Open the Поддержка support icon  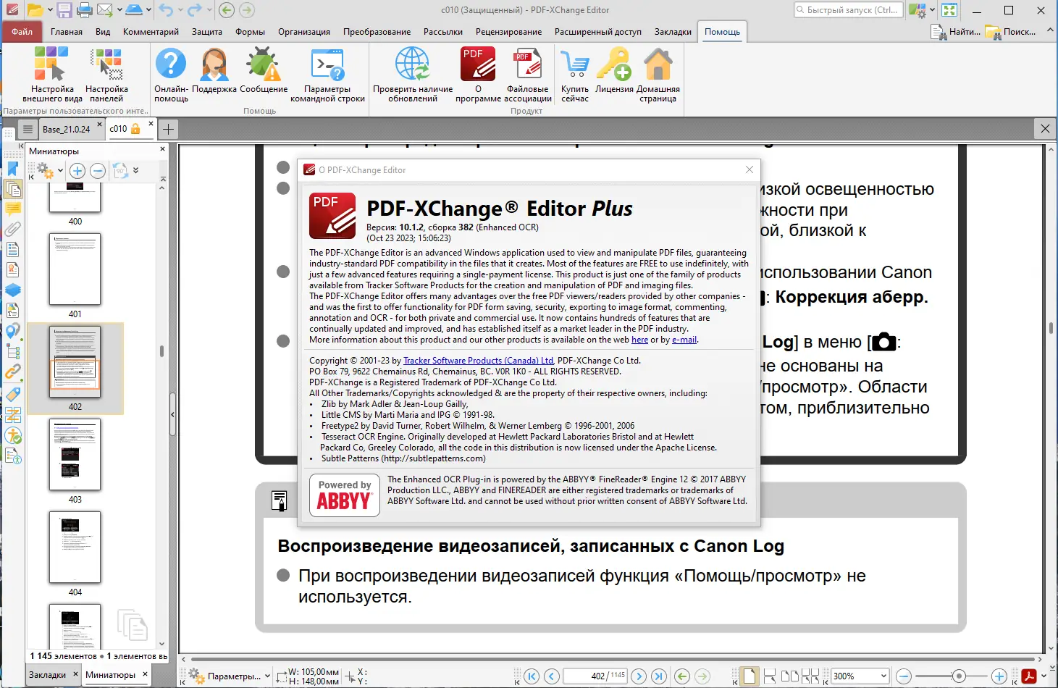(214, 71)
